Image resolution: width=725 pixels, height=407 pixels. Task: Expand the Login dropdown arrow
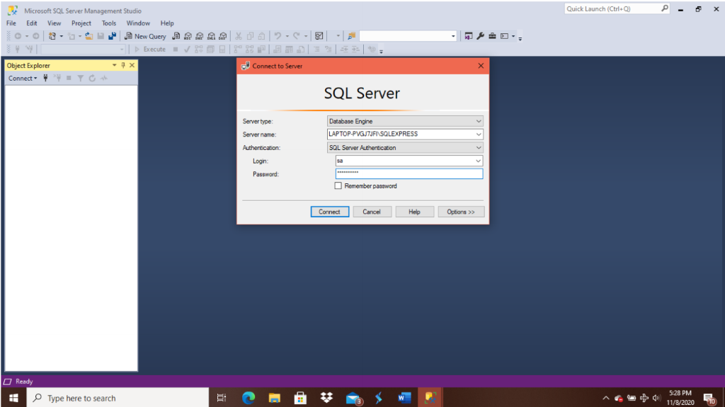click(478, 161)
